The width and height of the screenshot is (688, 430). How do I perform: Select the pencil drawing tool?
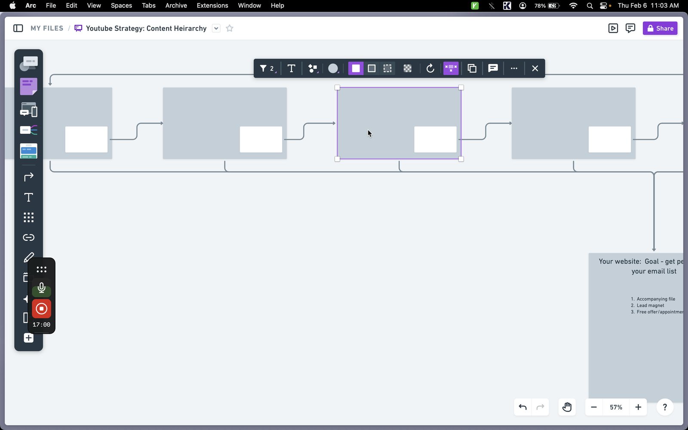point(28,257)
